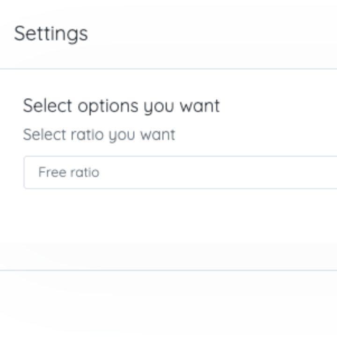Click the divider line below the Settings header

click(x=168, y=69)
